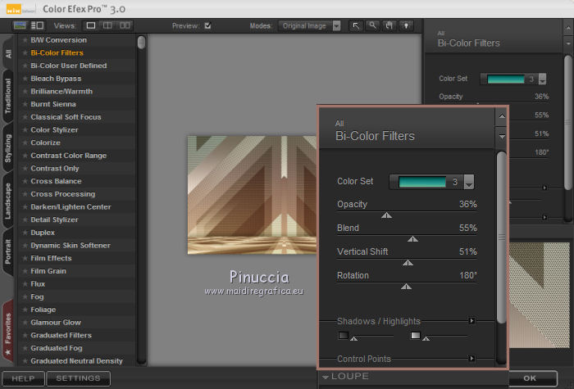This screenshot has width=574, height=389.
Task: Select Darken/Lighten Center filter
Action: 71,207
